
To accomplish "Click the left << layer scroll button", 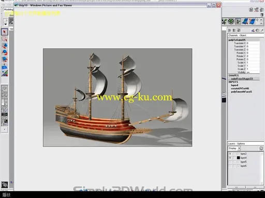I will point(237,187).
